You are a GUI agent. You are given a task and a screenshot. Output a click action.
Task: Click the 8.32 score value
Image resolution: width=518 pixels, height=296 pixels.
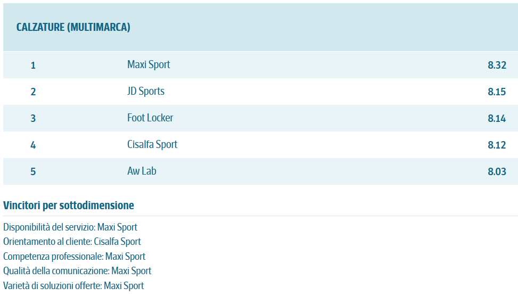pos(497,65)
